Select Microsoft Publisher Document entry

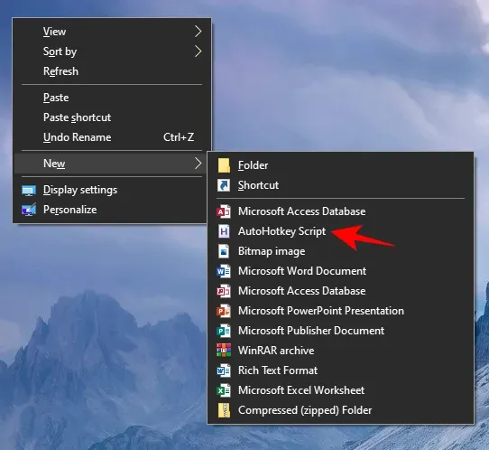tap(340, 331)
